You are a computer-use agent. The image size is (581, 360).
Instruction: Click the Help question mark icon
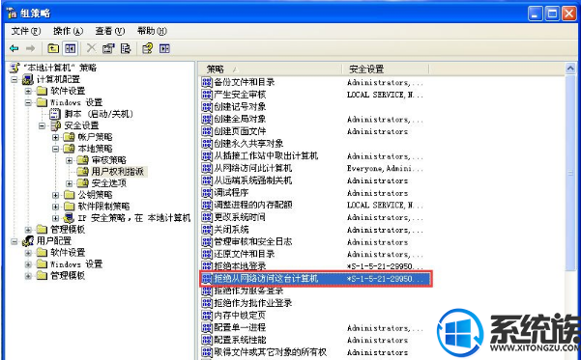click(x=148, y=48)
